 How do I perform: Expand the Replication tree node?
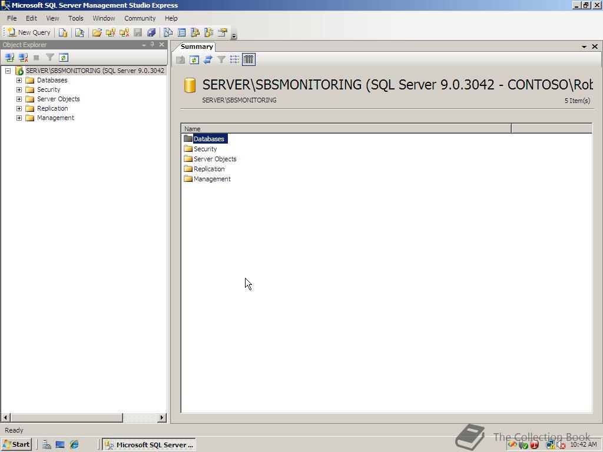coord(19,108)
